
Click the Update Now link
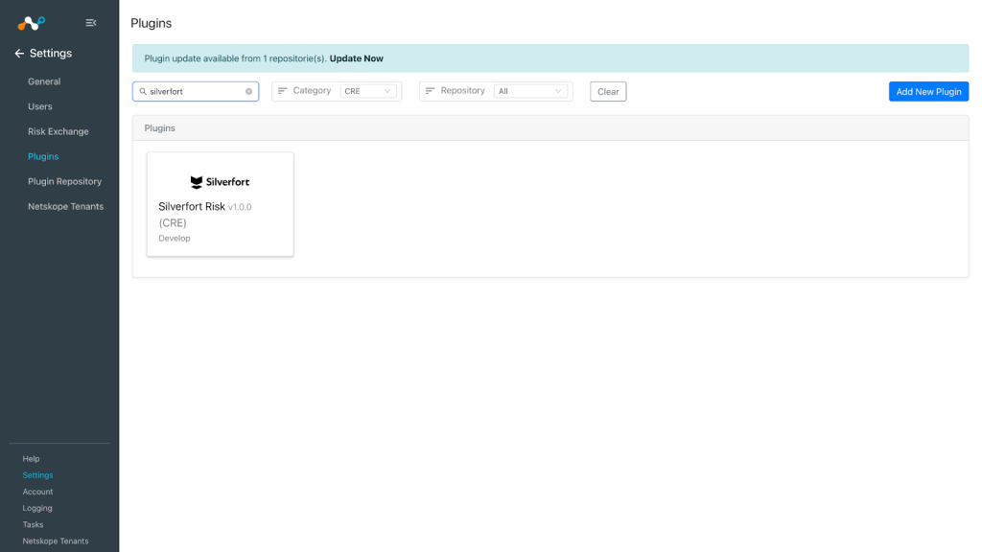click(x=357, y=58)
